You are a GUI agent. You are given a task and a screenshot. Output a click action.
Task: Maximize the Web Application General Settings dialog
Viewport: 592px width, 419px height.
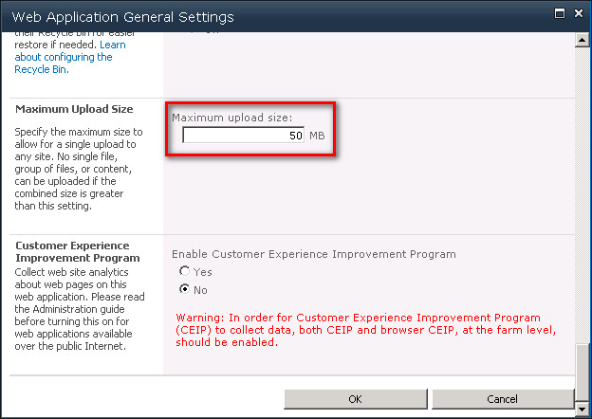coord(560,15)
